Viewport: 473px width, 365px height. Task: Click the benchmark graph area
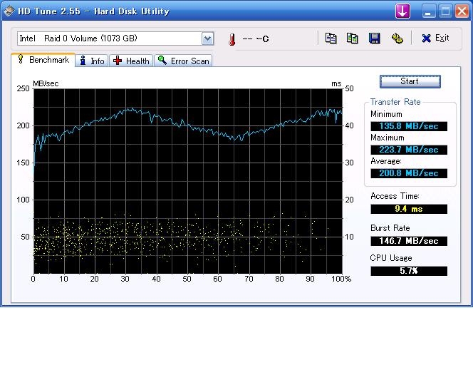pos(187,181)
